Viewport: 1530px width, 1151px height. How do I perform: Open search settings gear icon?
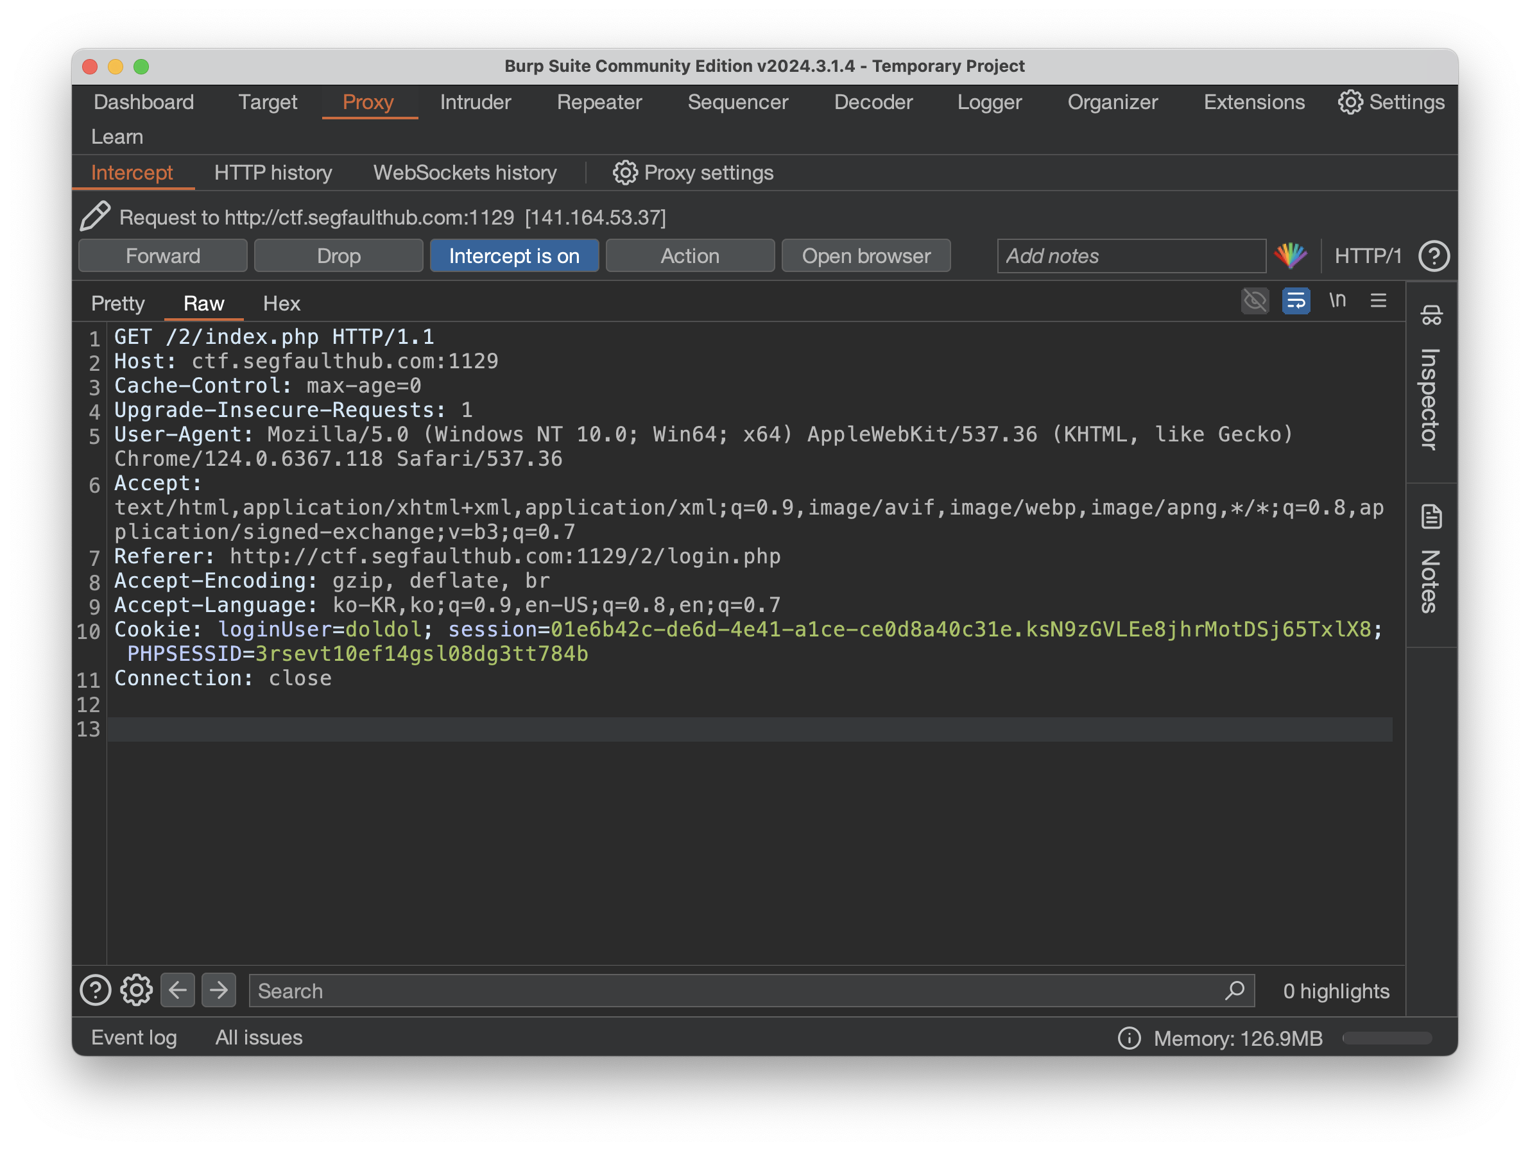click(136, 991)
